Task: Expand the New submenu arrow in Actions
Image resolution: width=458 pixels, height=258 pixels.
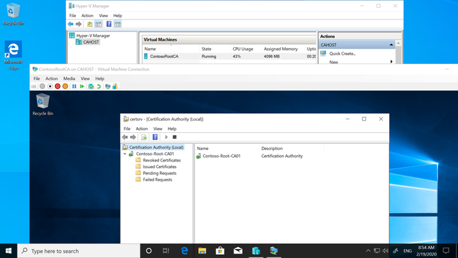Action: pyautogui.click(x=391, y=62)
